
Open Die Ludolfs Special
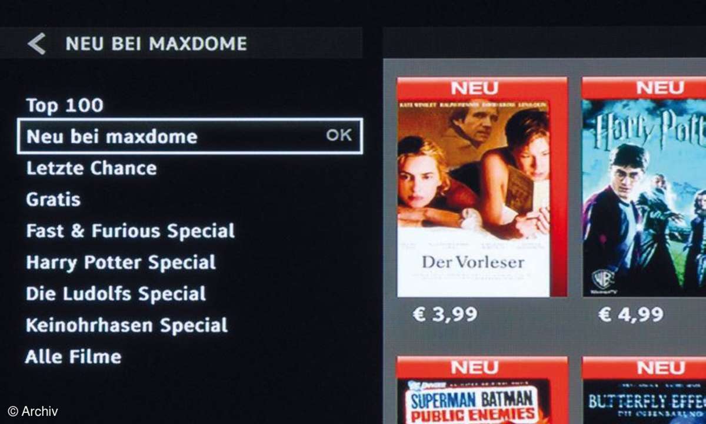click(x=115, y=293)
